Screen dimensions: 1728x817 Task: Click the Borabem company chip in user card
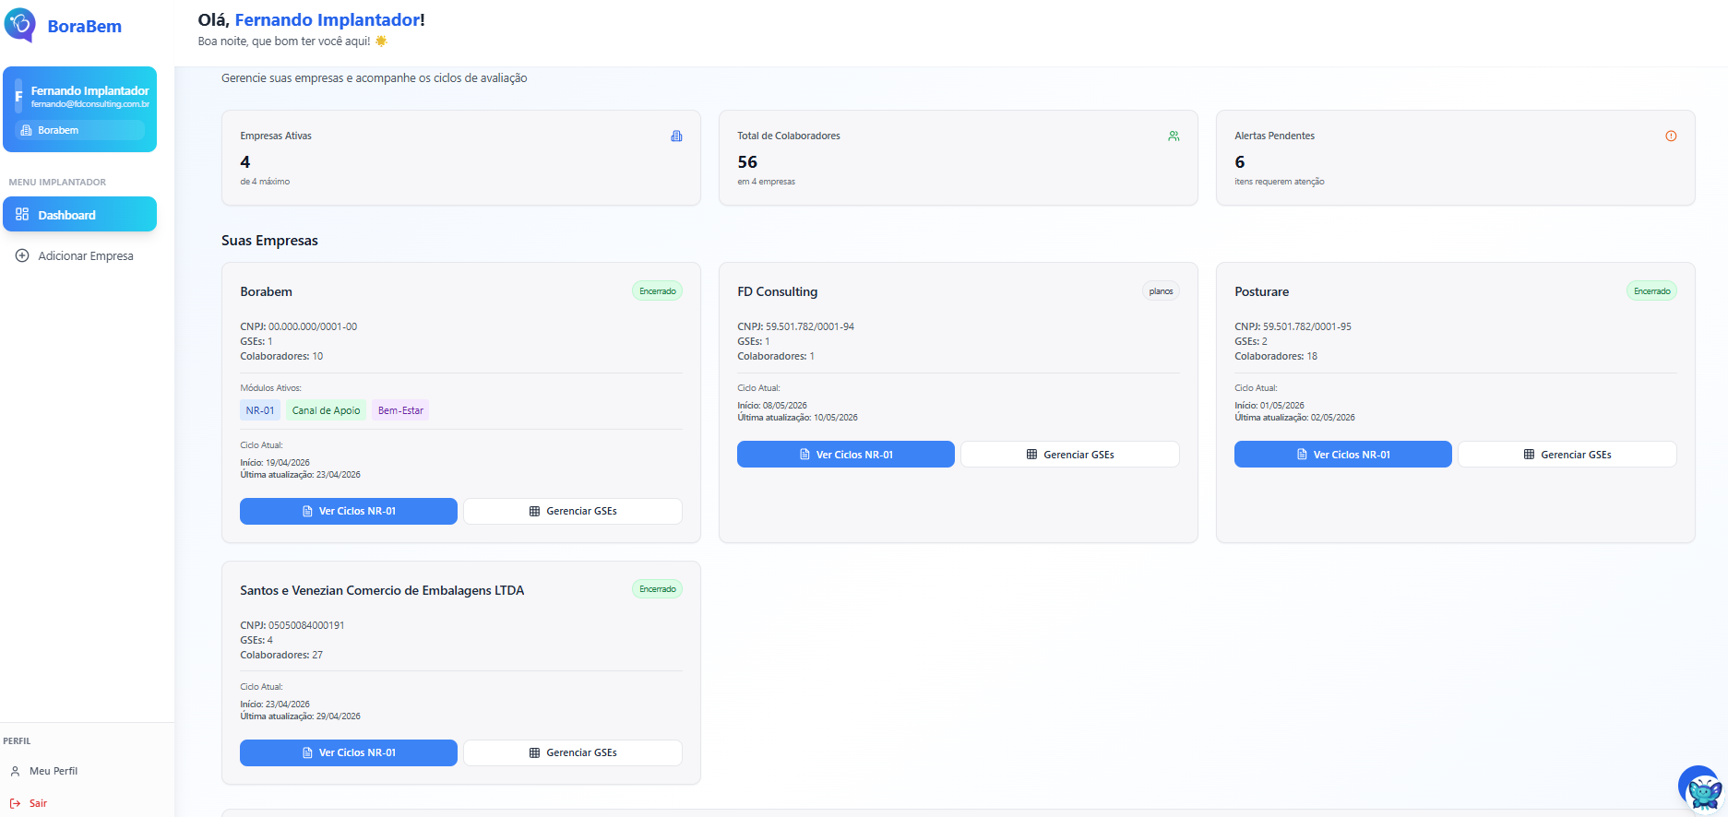(x=79, y=130)
